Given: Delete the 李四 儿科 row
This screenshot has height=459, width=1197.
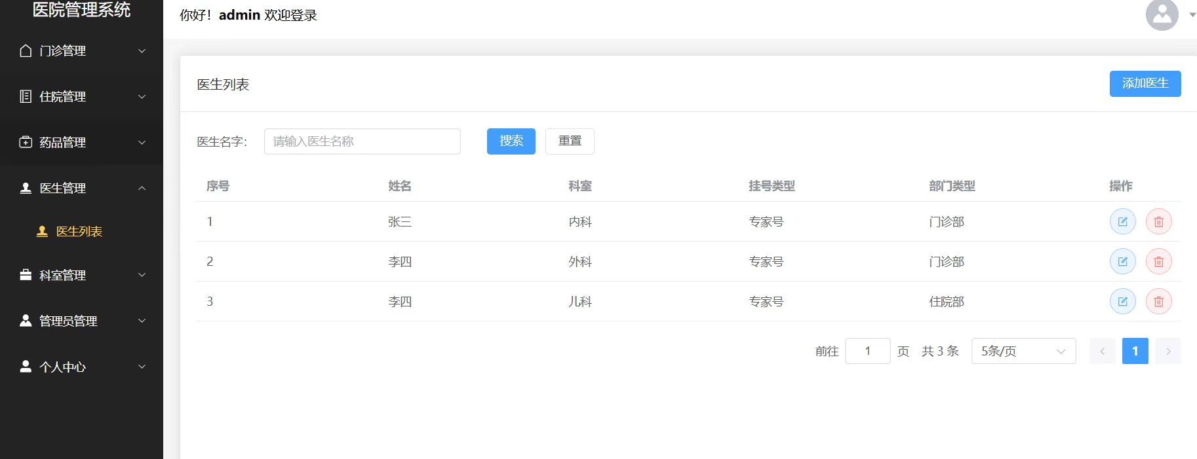Looking at the screenshot, I should [1158, 301].
